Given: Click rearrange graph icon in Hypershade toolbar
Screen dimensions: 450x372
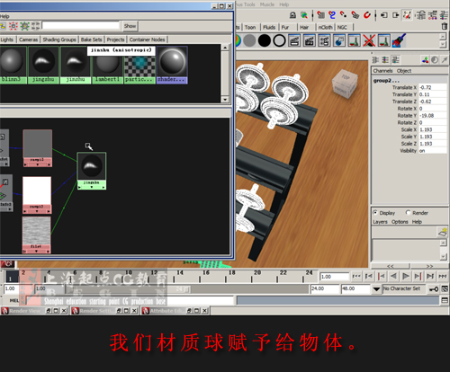Looking at the screenshot, I should pyautogui.click(x=35, y=26).
